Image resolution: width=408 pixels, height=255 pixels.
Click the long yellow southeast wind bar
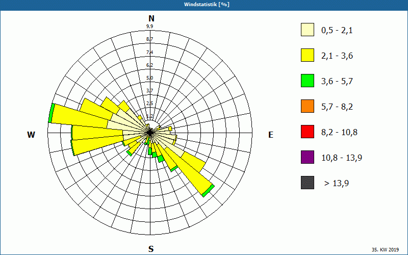(189, 171)
